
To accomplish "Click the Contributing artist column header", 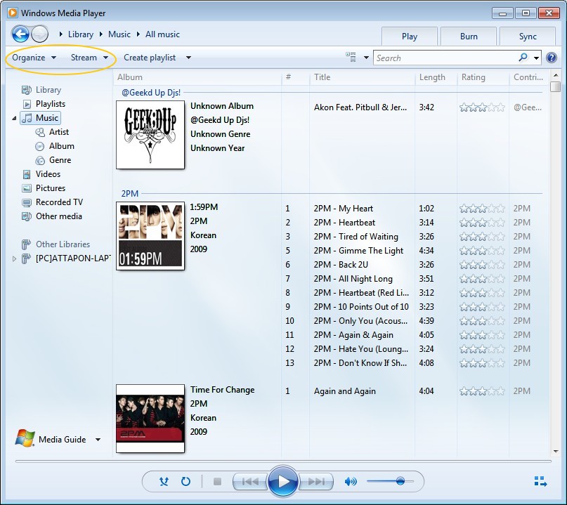I will click(x=528, y=77).
